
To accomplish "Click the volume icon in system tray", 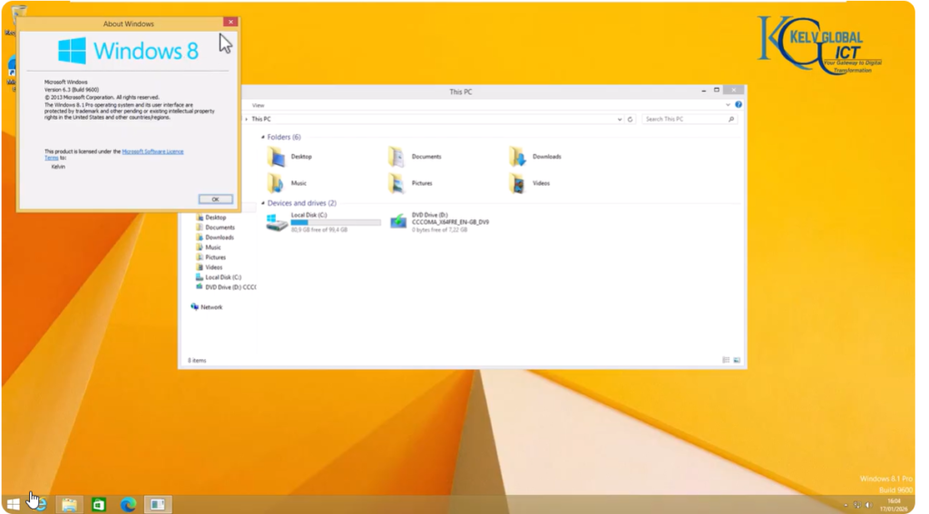I will coord(868,505).
